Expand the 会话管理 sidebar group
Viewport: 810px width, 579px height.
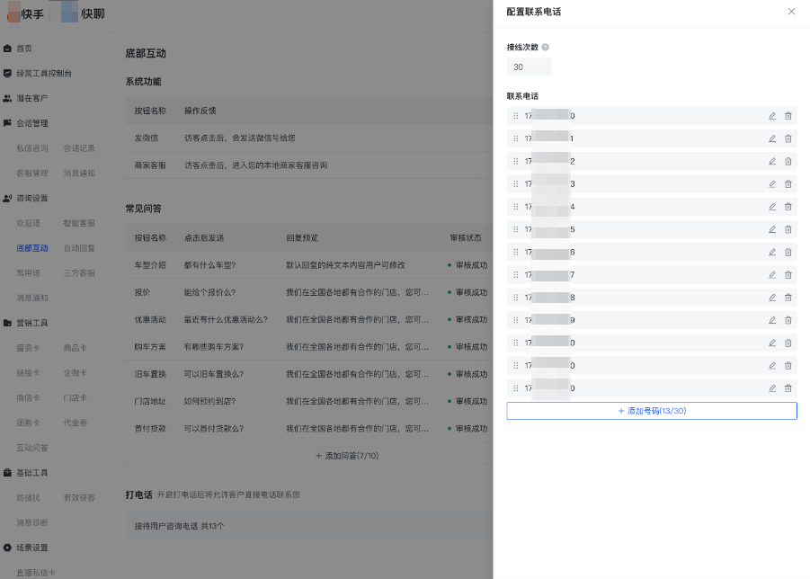coord(31,123)
